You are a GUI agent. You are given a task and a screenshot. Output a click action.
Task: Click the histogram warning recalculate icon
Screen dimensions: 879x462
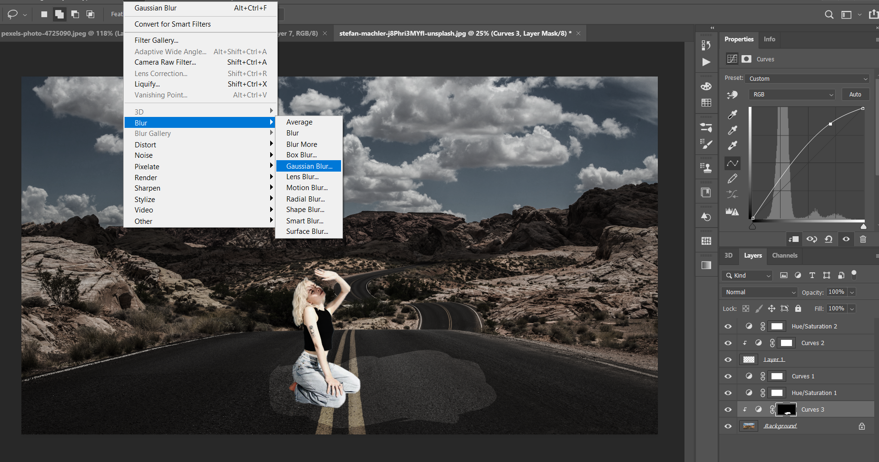732,211
